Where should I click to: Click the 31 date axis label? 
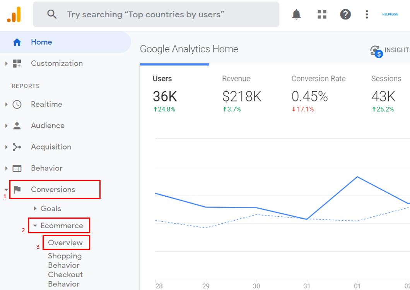(x=307, y=286)
